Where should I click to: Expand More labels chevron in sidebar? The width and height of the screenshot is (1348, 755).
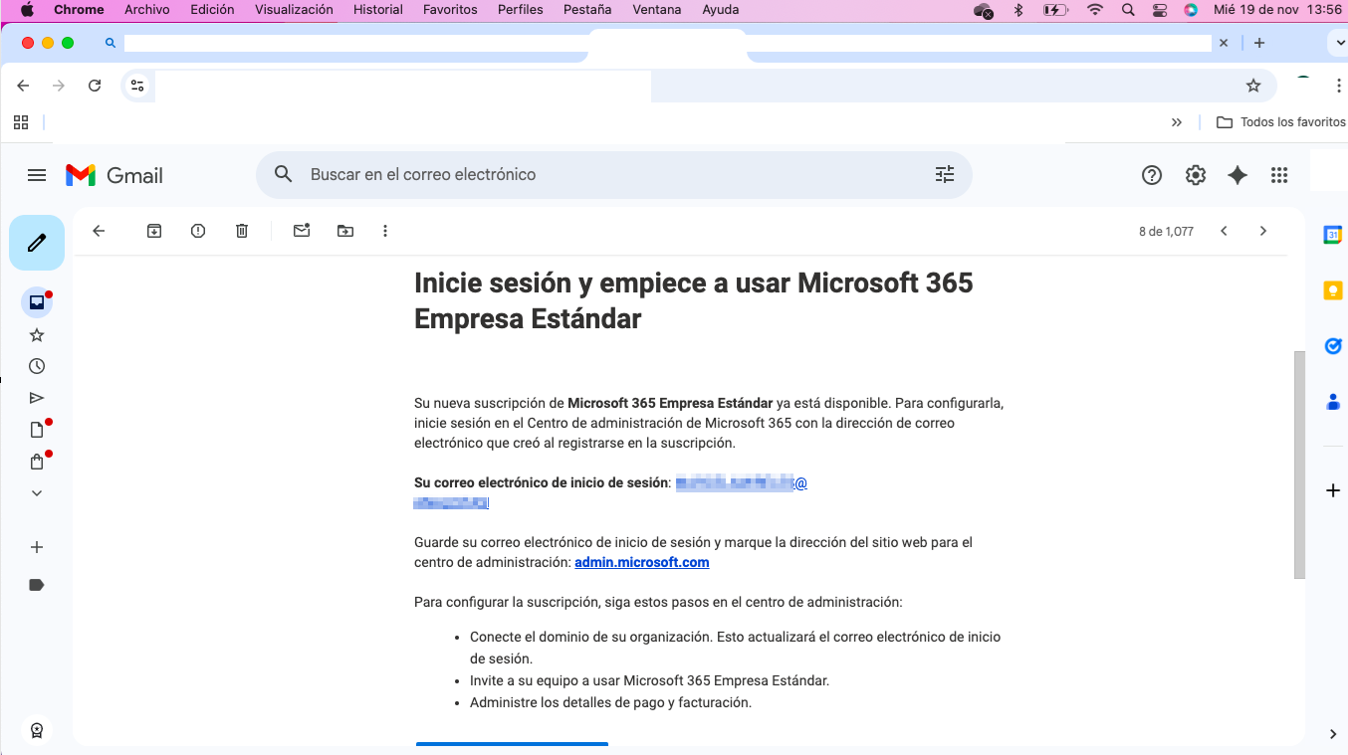click(x=37, y=493)
